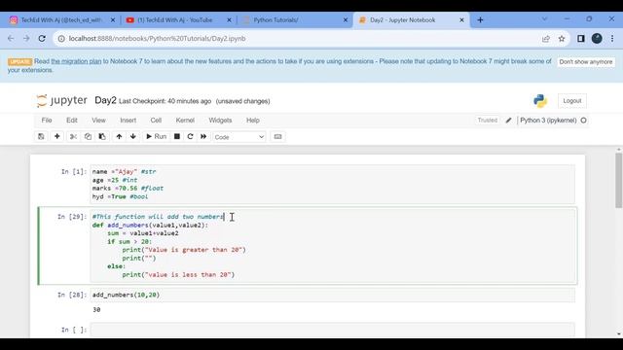Image resolution: width=623 pixels, height=350 pixels.
Task: Open the Cell menu
Action: (156, 121)
